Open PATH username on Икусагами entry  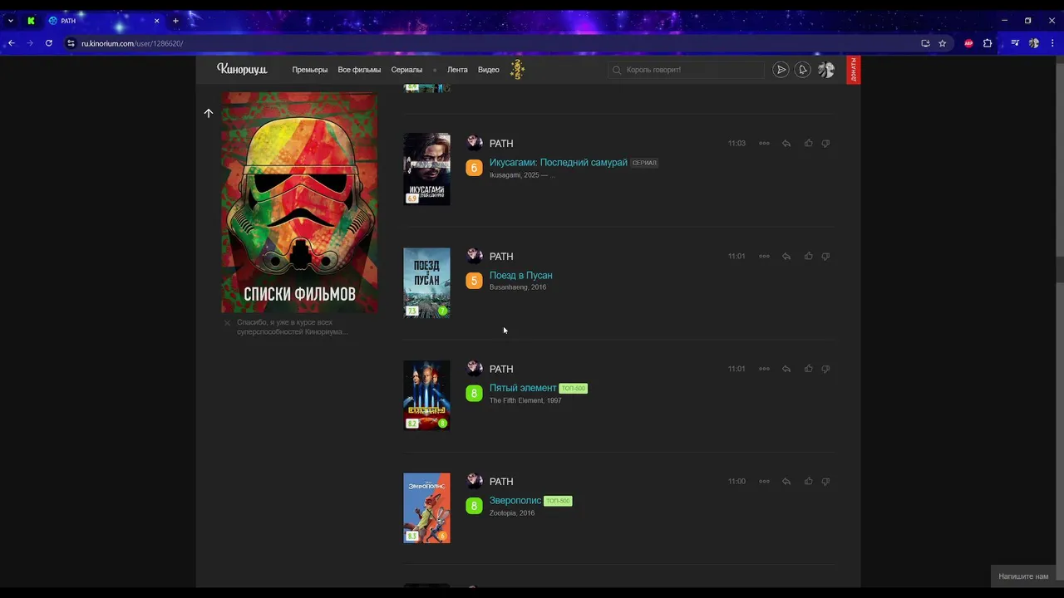[501, 144]
